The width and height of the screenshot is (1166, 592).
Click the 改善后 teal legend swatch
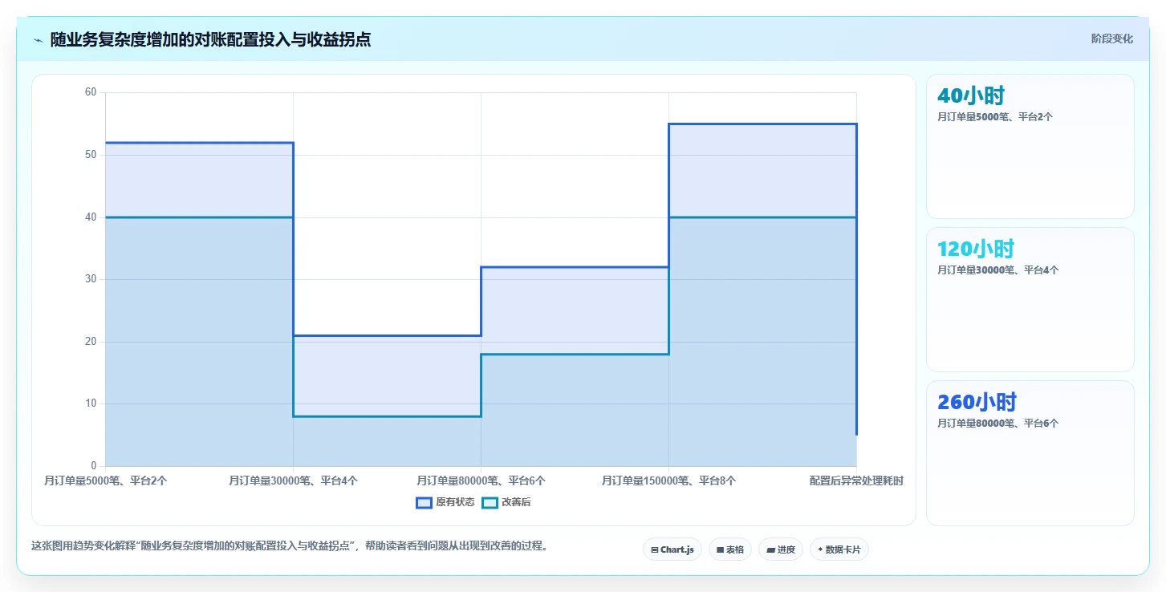coord(490,503)
